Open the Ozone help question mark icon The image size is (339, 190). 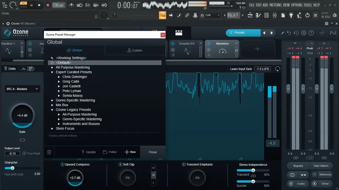tap(311, 33)
